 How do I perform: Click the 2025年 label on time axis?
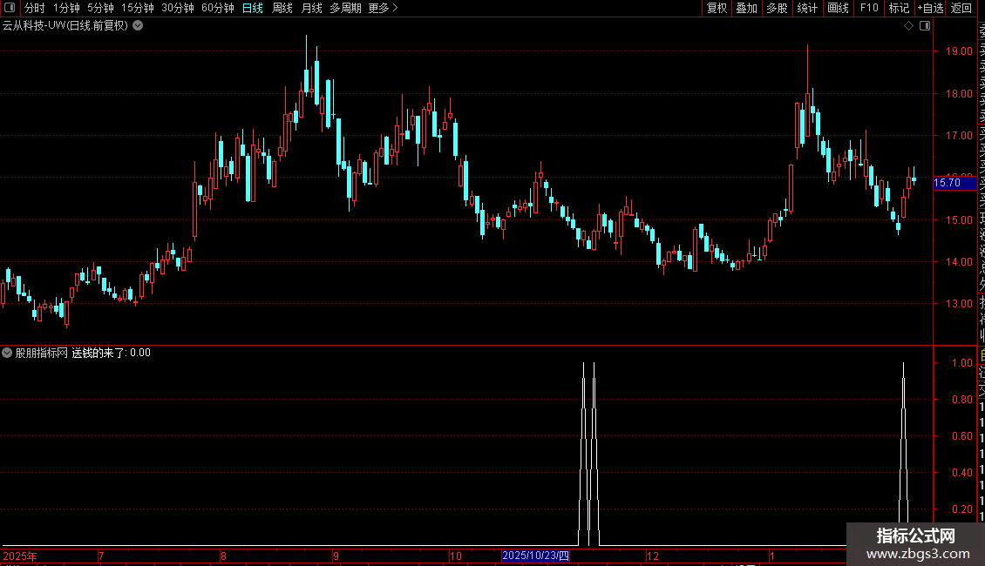[x=19, y=556]
